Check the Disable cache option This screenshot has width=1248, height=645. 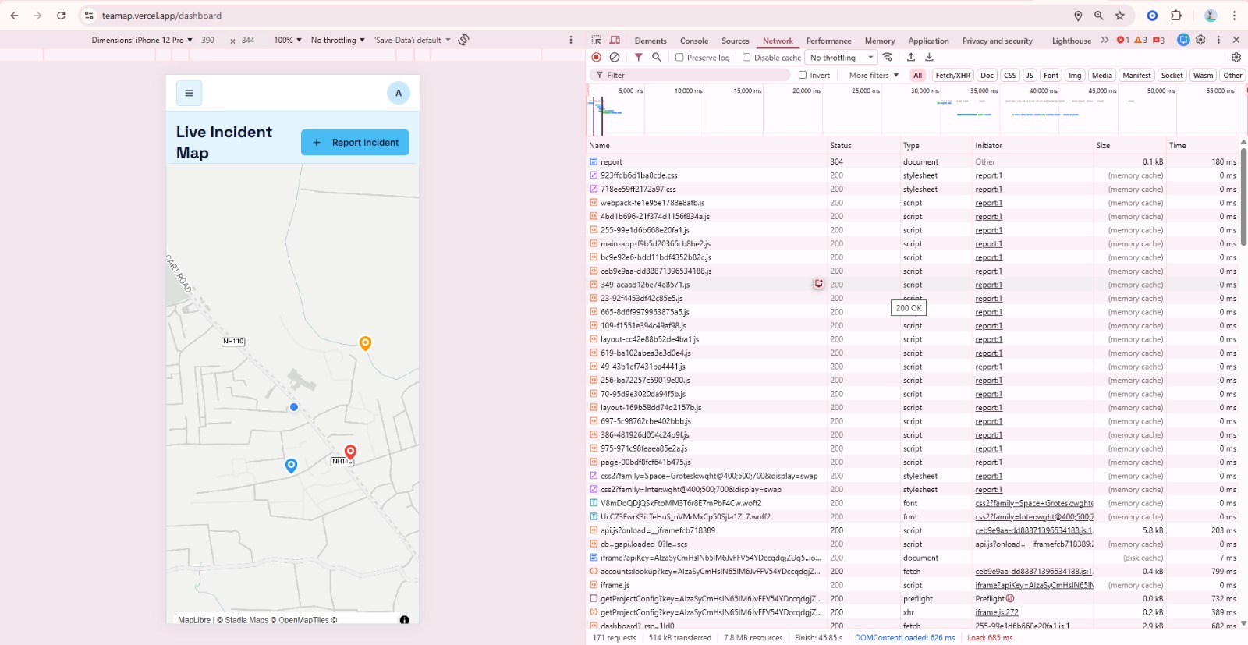click(x=746, y=58)
